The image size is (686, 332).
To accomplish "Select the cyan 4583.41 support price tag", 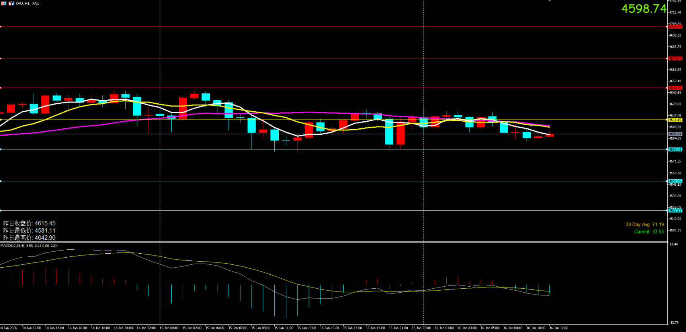I will (x=675, y=149).
